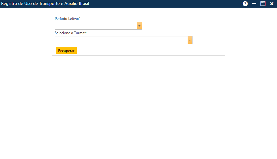Close the Registro de Uso window

(x=272, y=4)
